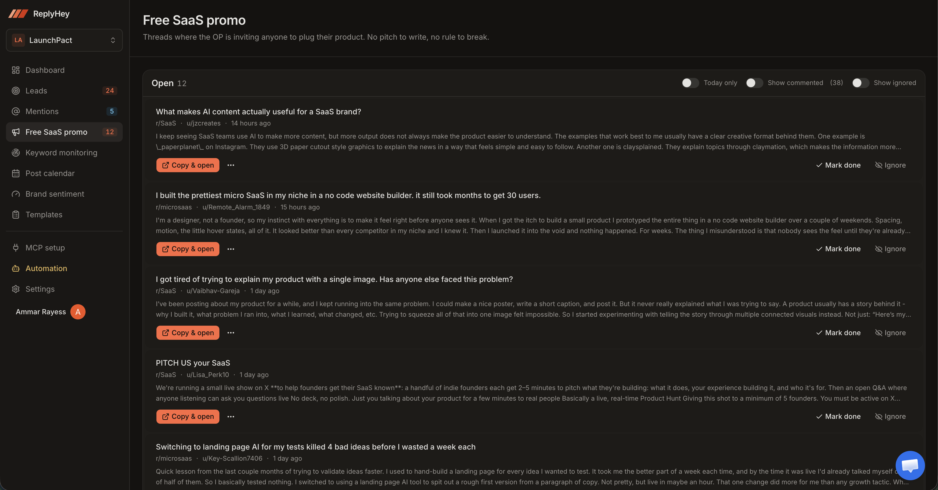Click the Settings gear icon
This screenshot has width=938, height=490.
point(16,289)
